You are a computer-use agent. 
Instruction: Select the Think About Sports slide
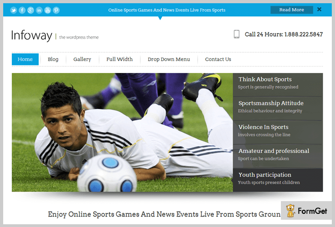pyautogui.click(x=278, y=85)
